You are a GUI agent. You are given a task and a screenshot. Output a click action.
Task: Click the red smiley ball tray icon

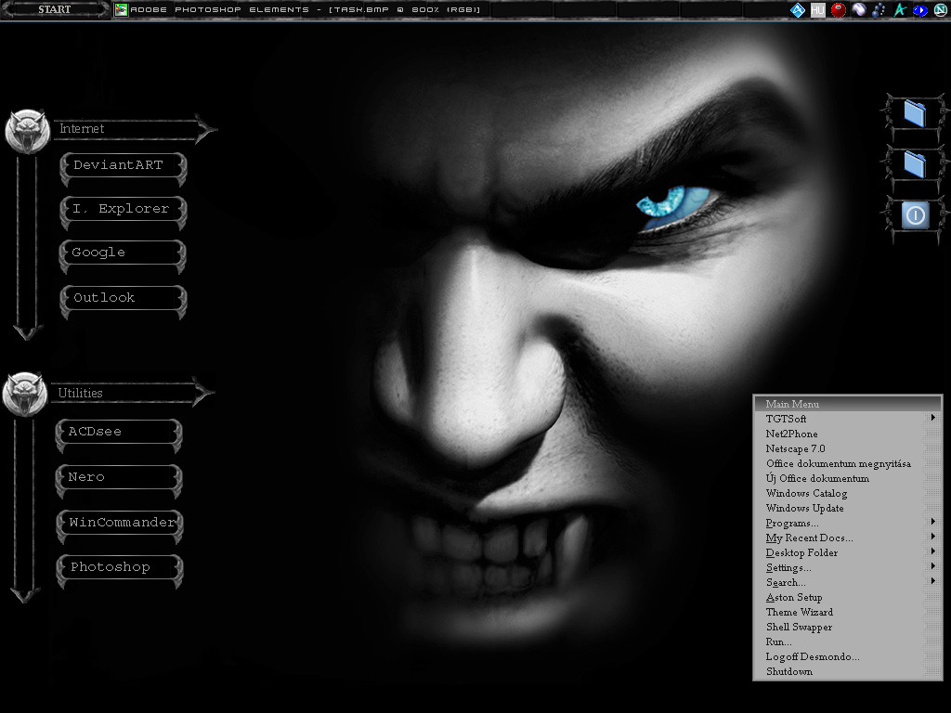point(839,9)
